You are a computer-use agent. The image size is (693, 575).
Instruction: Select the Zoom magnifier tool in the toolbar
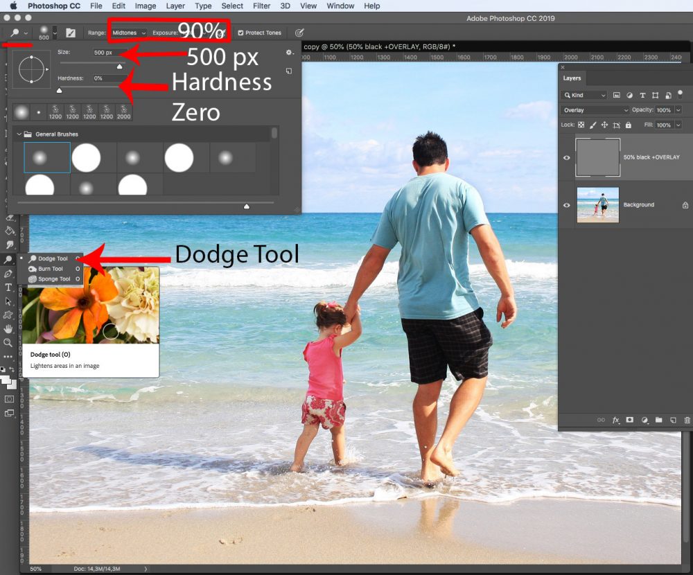point(8,342)
